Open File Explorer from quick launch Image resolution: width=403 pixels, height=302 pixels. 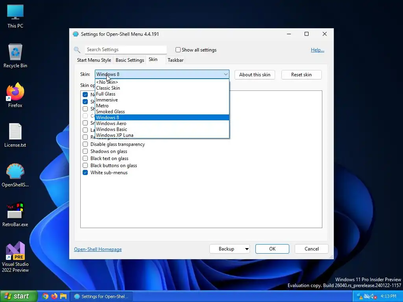pyautogui.click(x=63, y=296)
